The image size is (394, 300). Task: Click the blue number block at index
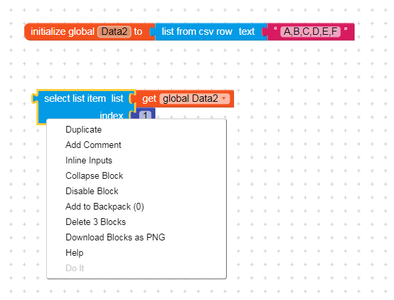[143, 114]
